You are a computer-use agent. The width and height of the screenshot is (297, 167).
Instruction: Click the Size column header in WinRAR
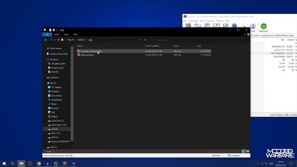(283, 40)
